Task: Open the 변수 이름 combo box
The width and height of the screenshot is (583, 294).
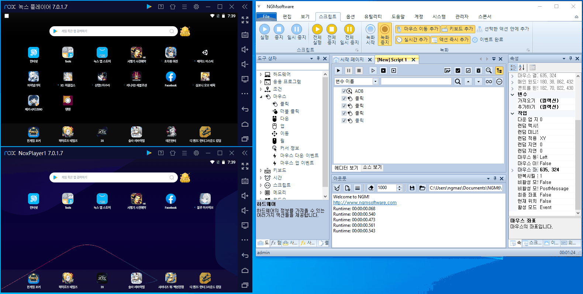Action: [x=375, y=82]
